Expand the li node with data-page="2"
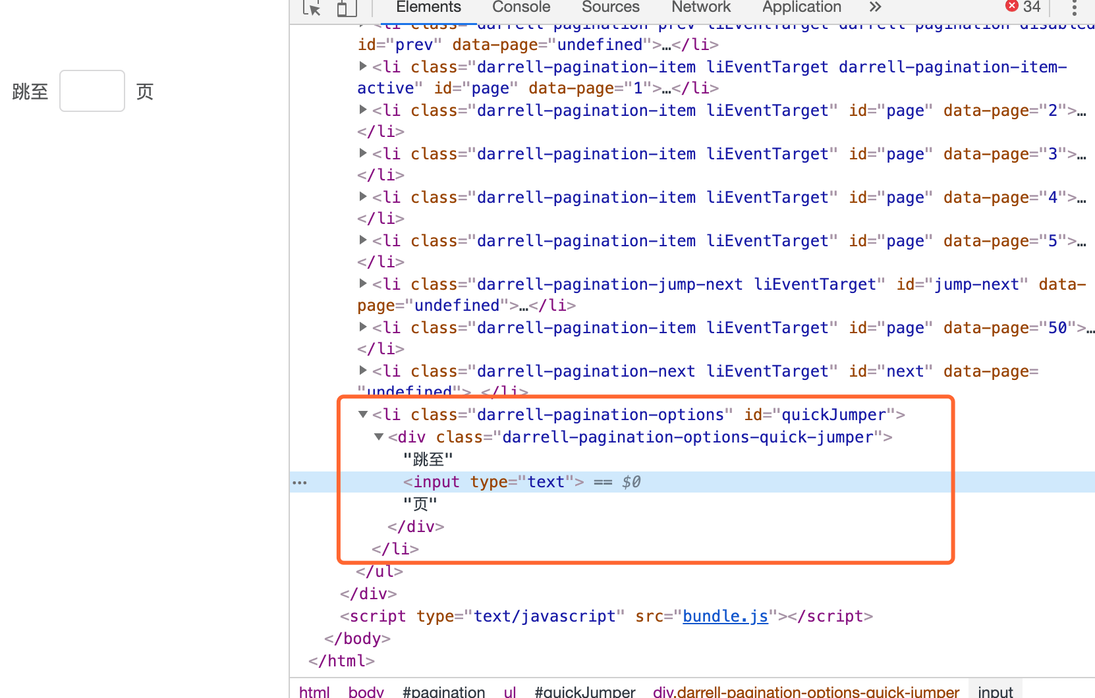This screenshot has width=1095, height=698. (x=363, y=109)
